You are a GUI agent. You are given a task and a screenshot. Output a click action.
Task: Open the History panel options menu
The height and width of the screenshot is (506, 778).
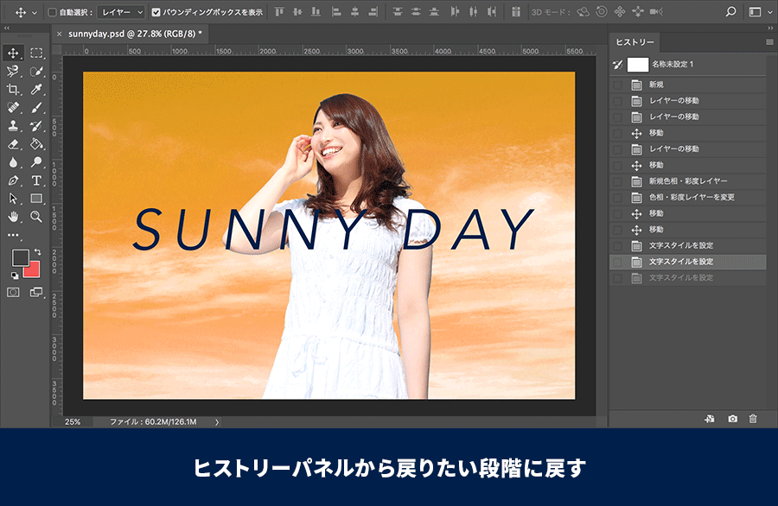769,41
